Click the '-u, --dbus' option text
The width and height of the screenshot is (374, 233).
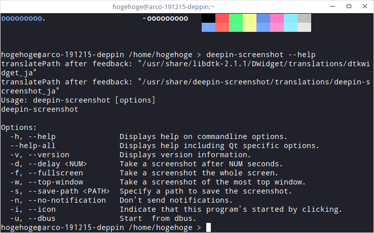click(x=33, y=218)
